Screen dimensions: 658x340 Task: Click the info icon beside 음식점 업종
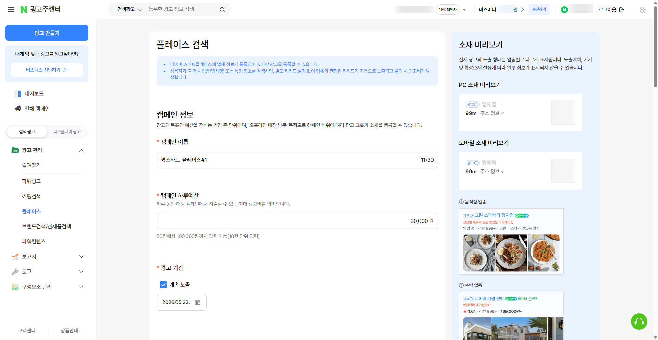[x=461, y=202]
